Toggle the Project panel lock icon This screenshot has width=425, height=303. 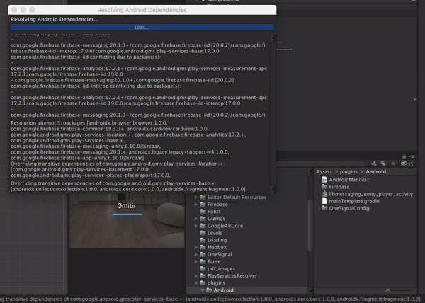pos(404,156)
